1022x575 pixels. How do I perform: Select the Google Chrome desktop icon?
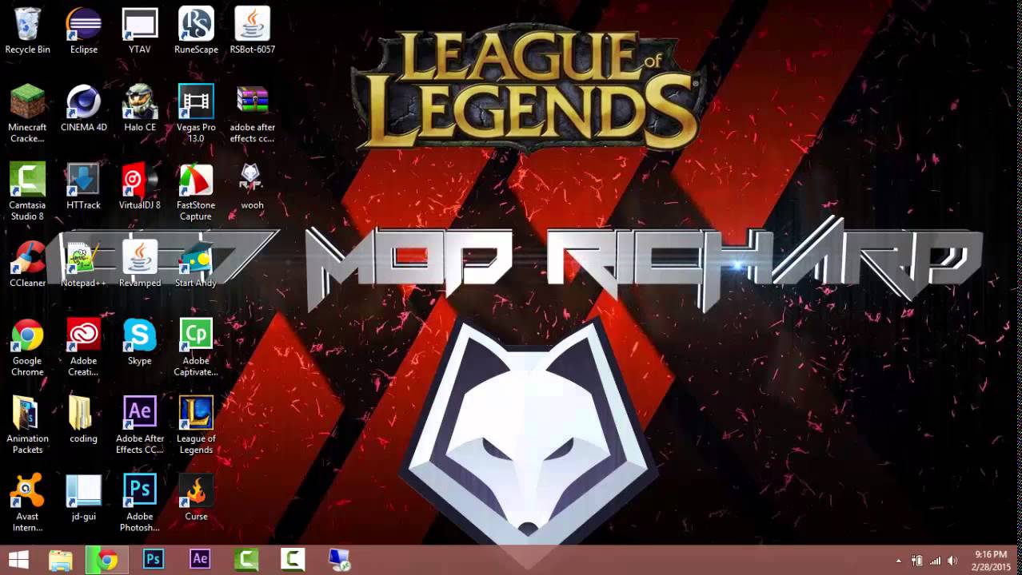coord(27,347)
